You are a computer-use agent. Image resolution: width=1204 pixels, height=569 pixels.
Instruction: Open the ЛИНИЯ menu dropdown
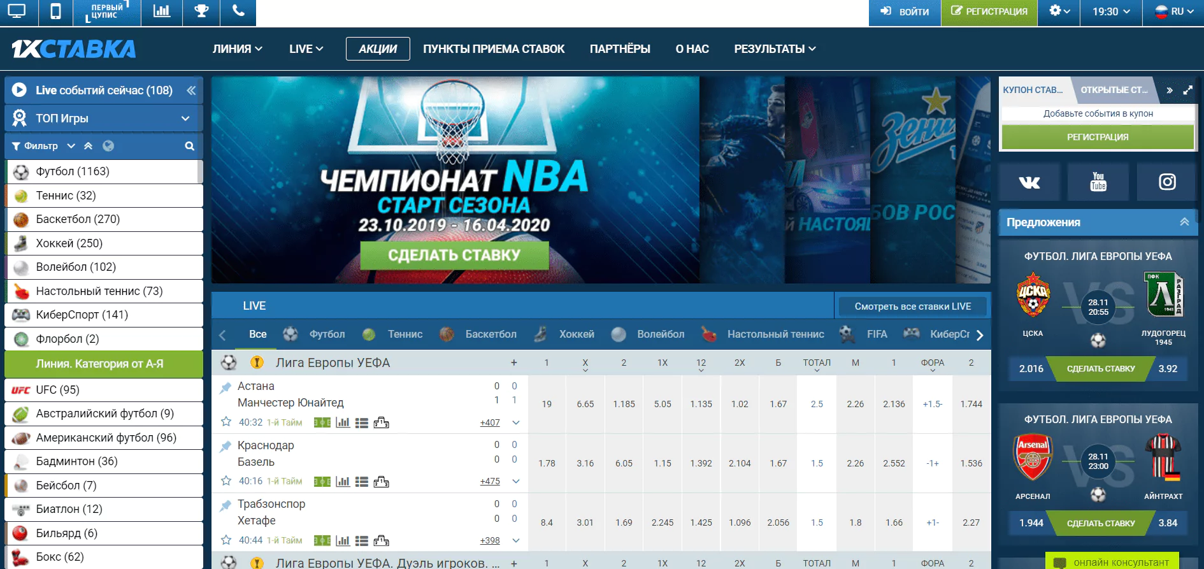pyautogui.click(x=238, y=49)
